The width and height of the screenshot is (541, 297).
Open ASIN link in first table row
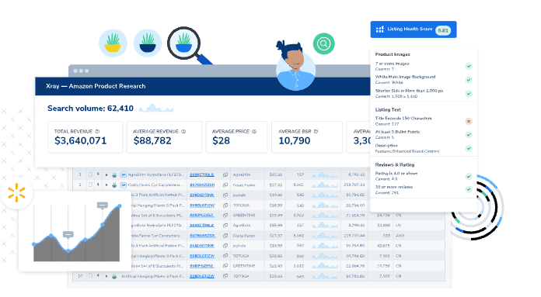(202, 174)
